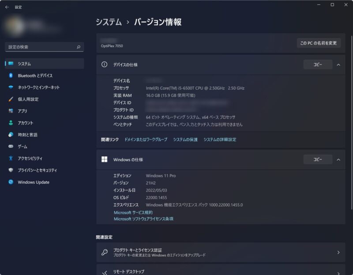This screenshot has width=353, height=275.
Task: Click この PC の名前を変更 button
Action: point(318,43)
